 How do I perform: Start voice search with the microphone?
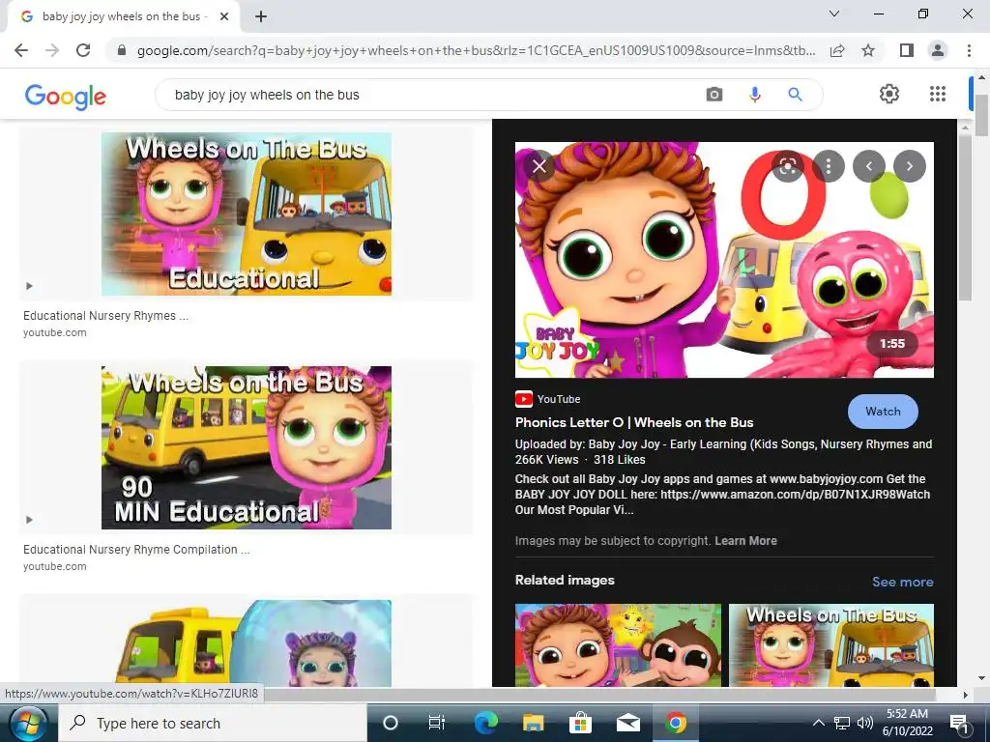754,95
